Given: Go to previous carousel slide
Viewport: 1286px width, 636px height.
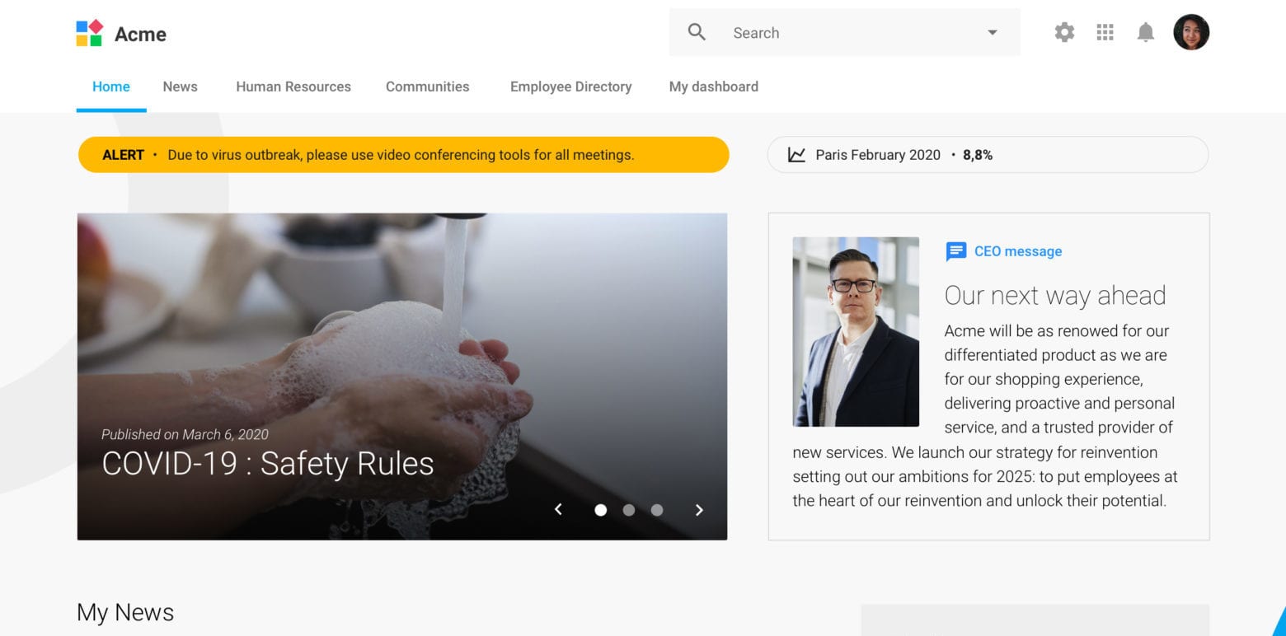Looking at the screenshot, I should click(558, 510).
